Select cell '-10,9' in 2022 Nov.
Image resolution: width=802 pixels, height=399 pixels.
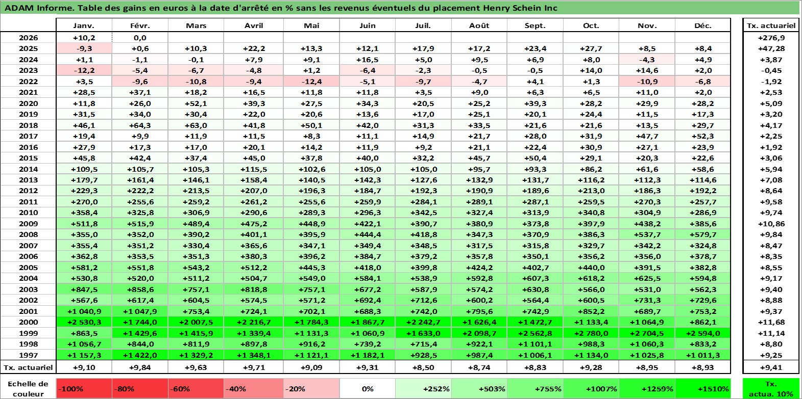pos(647,82)
